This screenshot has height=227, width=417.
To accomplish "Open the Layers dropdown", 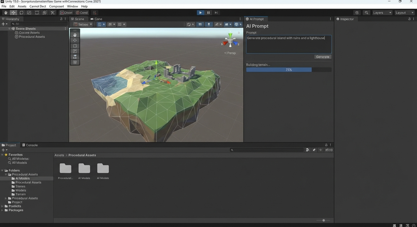I will [x=382, y=12].
